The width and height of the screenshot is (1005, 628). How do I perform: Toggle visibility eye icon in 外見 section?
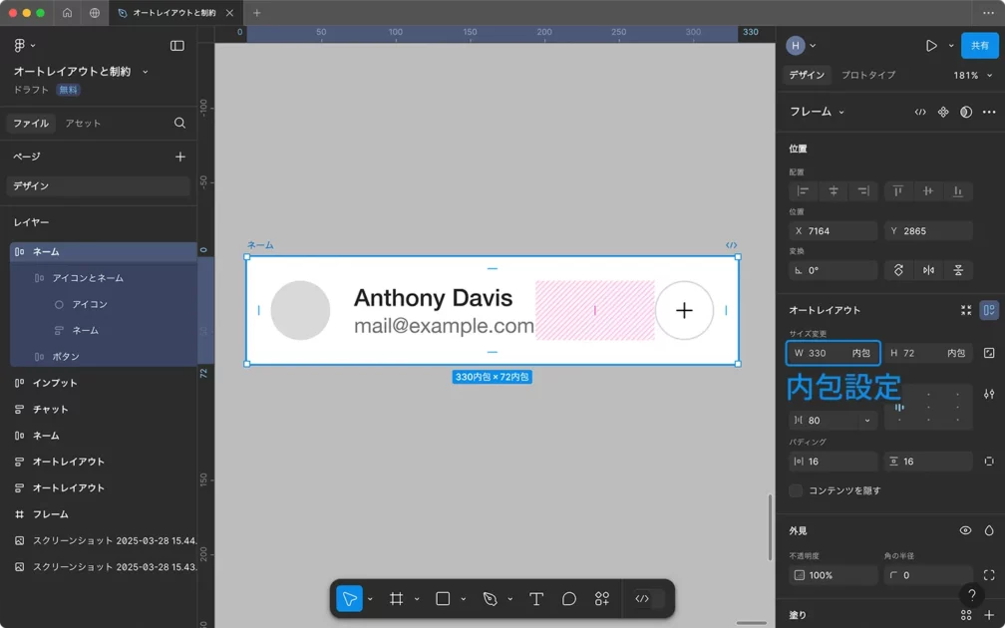(x=965, y=531)
